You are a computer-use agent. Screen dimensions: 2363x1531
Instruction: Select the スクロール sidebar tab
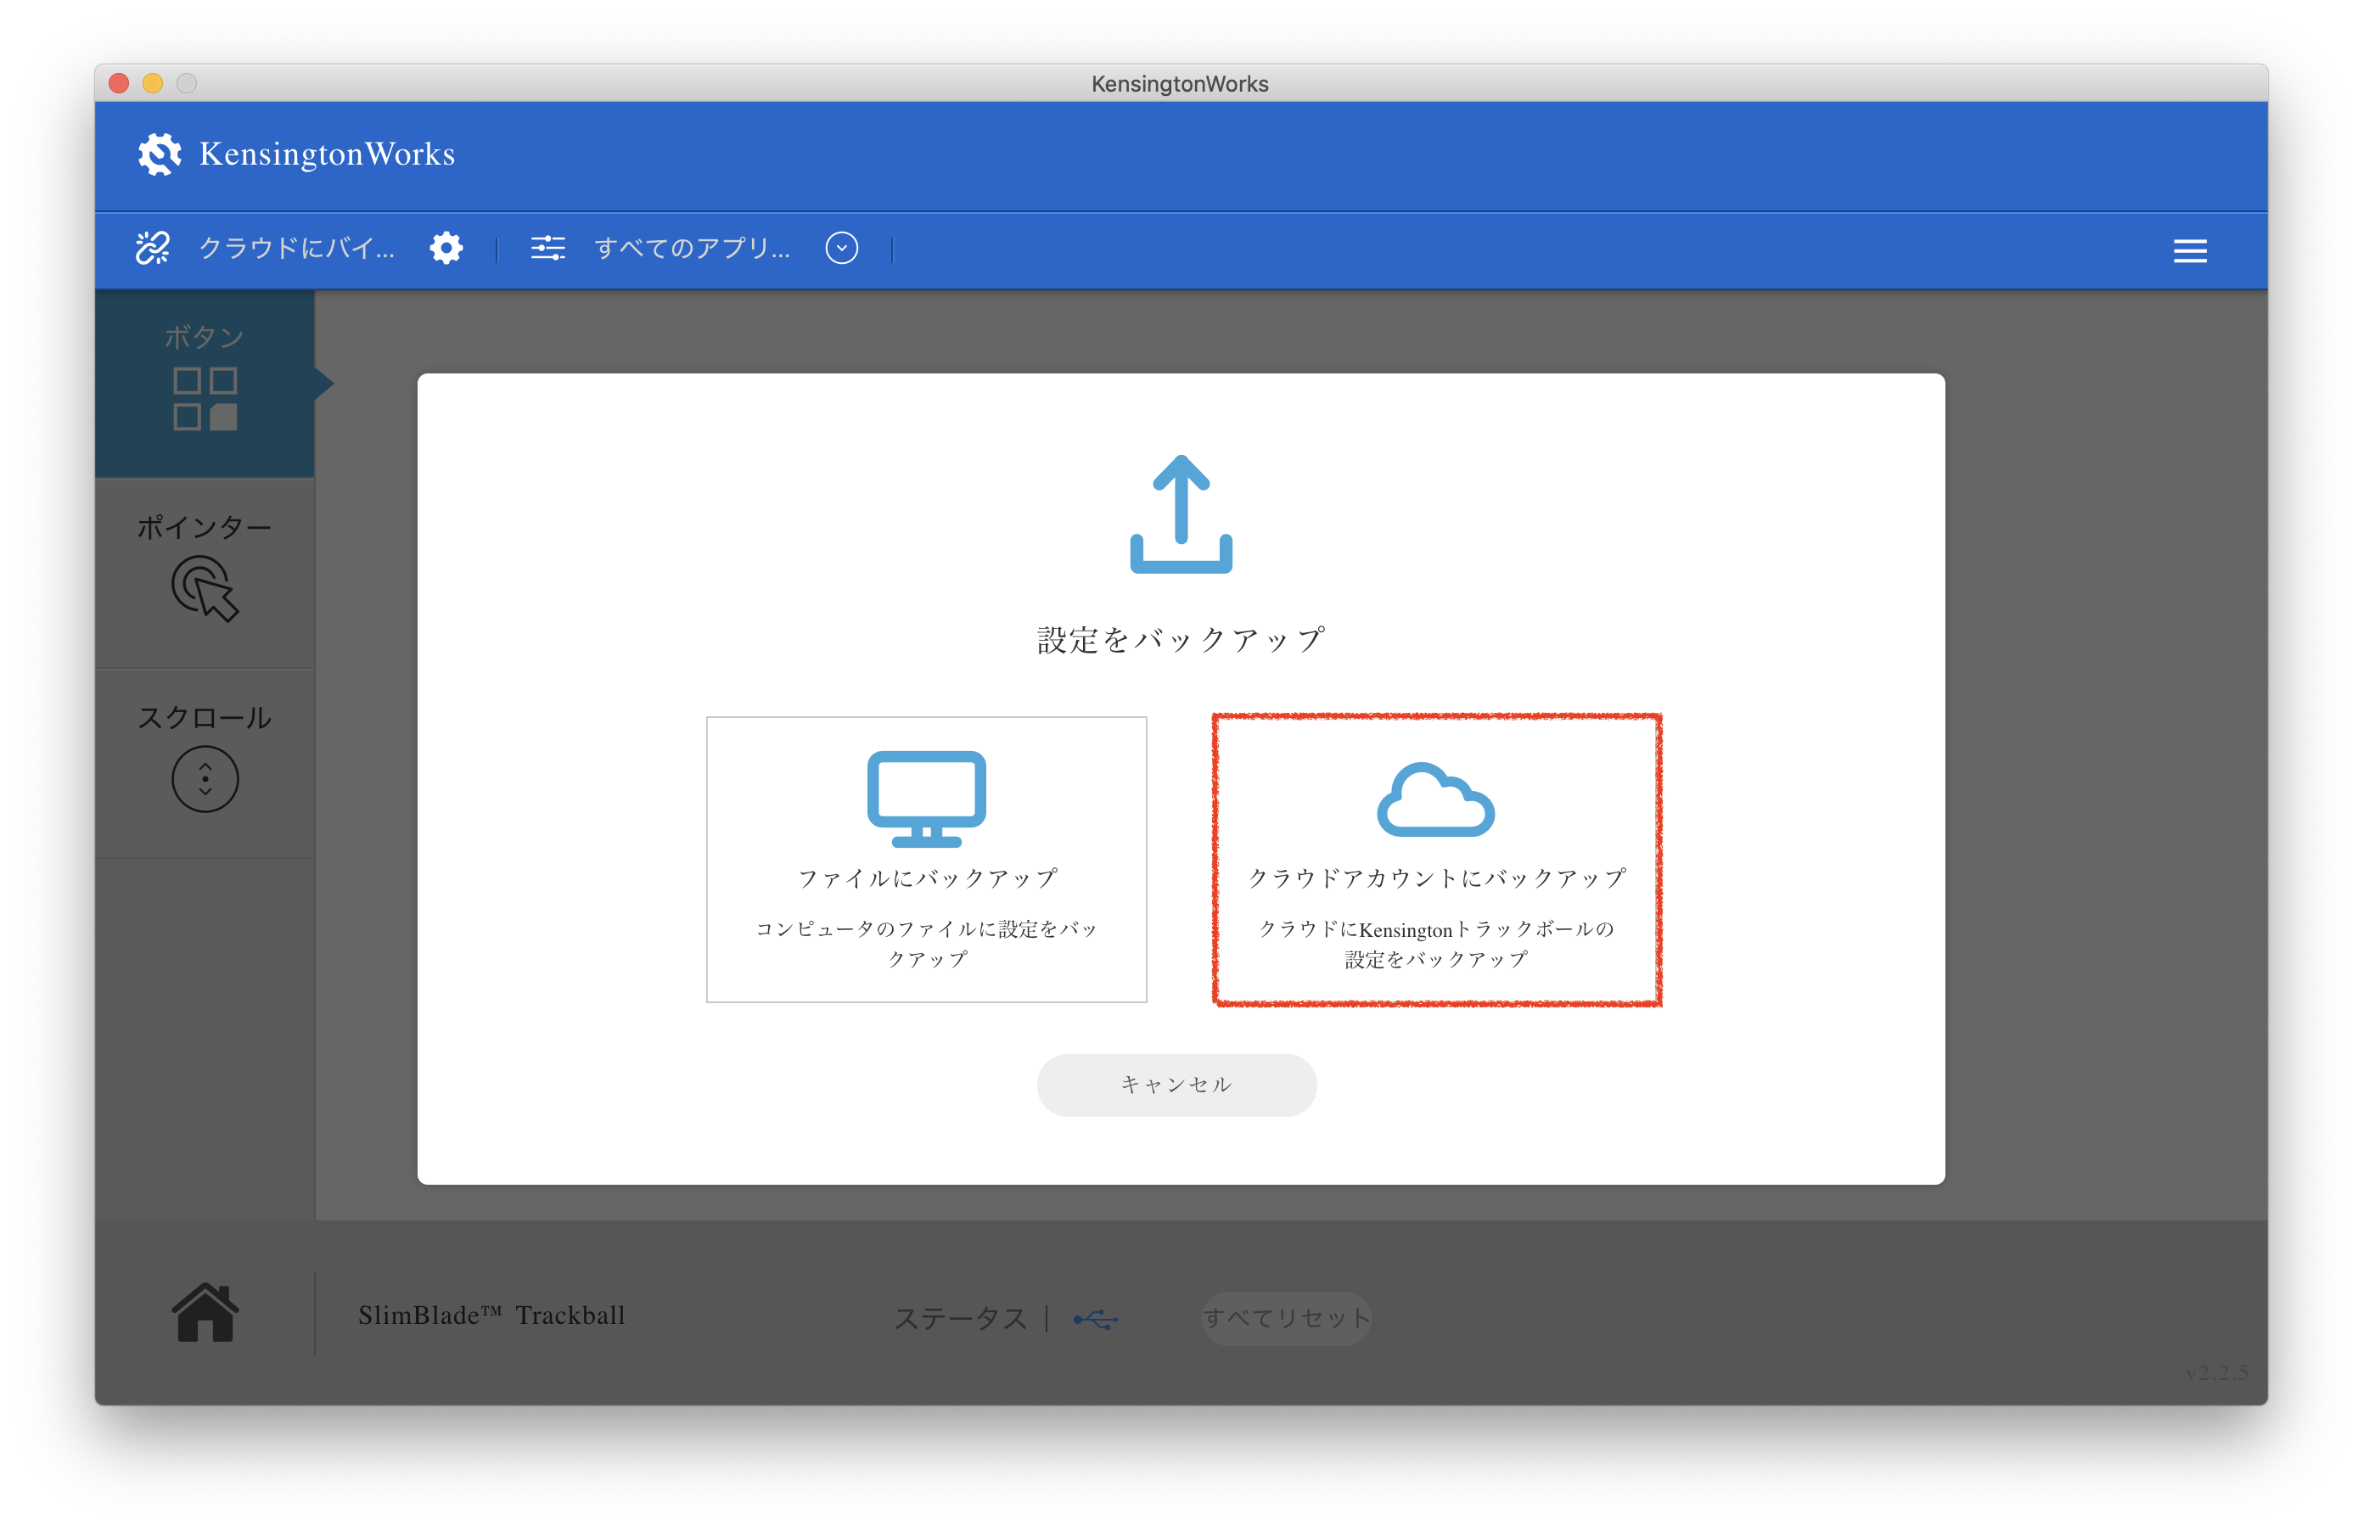pyautogui.click(x=205, y=762)
